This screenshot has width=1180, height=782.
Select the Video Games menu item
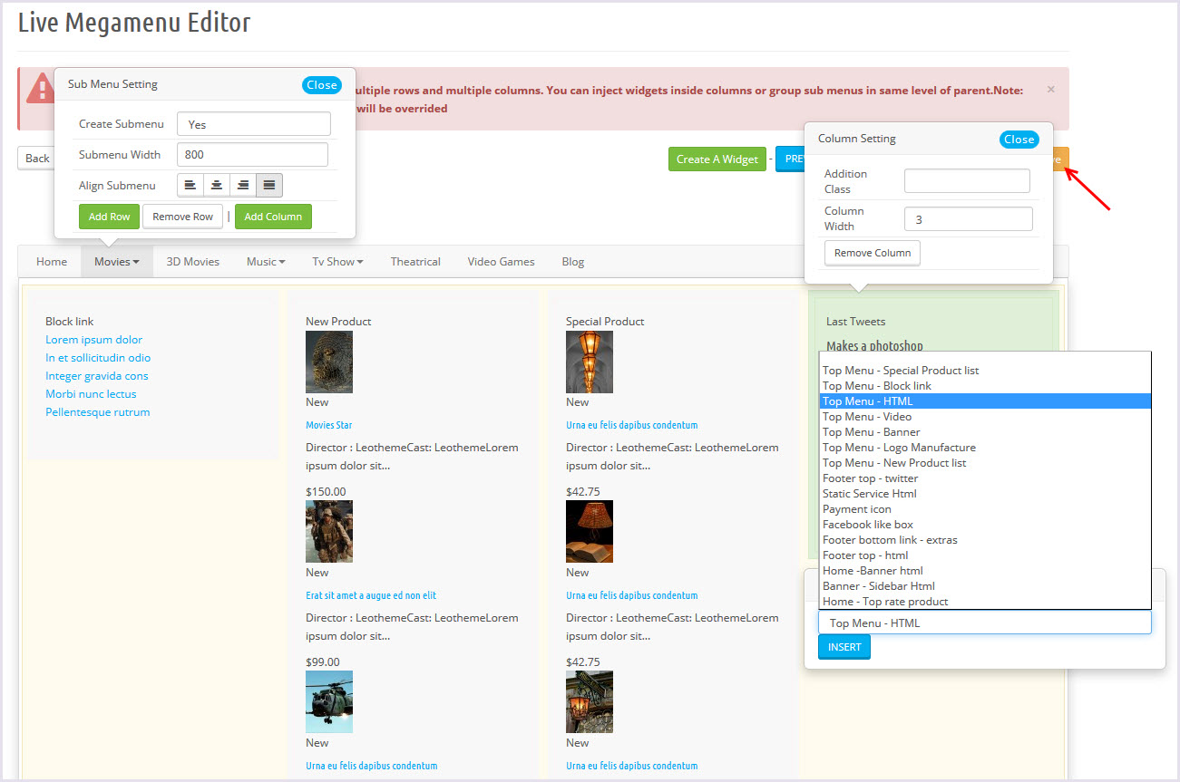[501, 262]
